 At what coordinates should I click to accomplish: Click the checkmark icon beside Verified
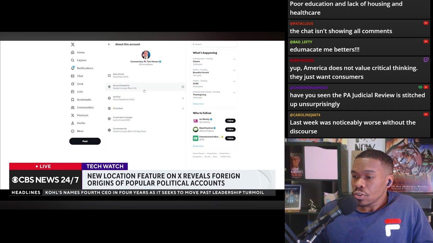click(x=109, y=98)
